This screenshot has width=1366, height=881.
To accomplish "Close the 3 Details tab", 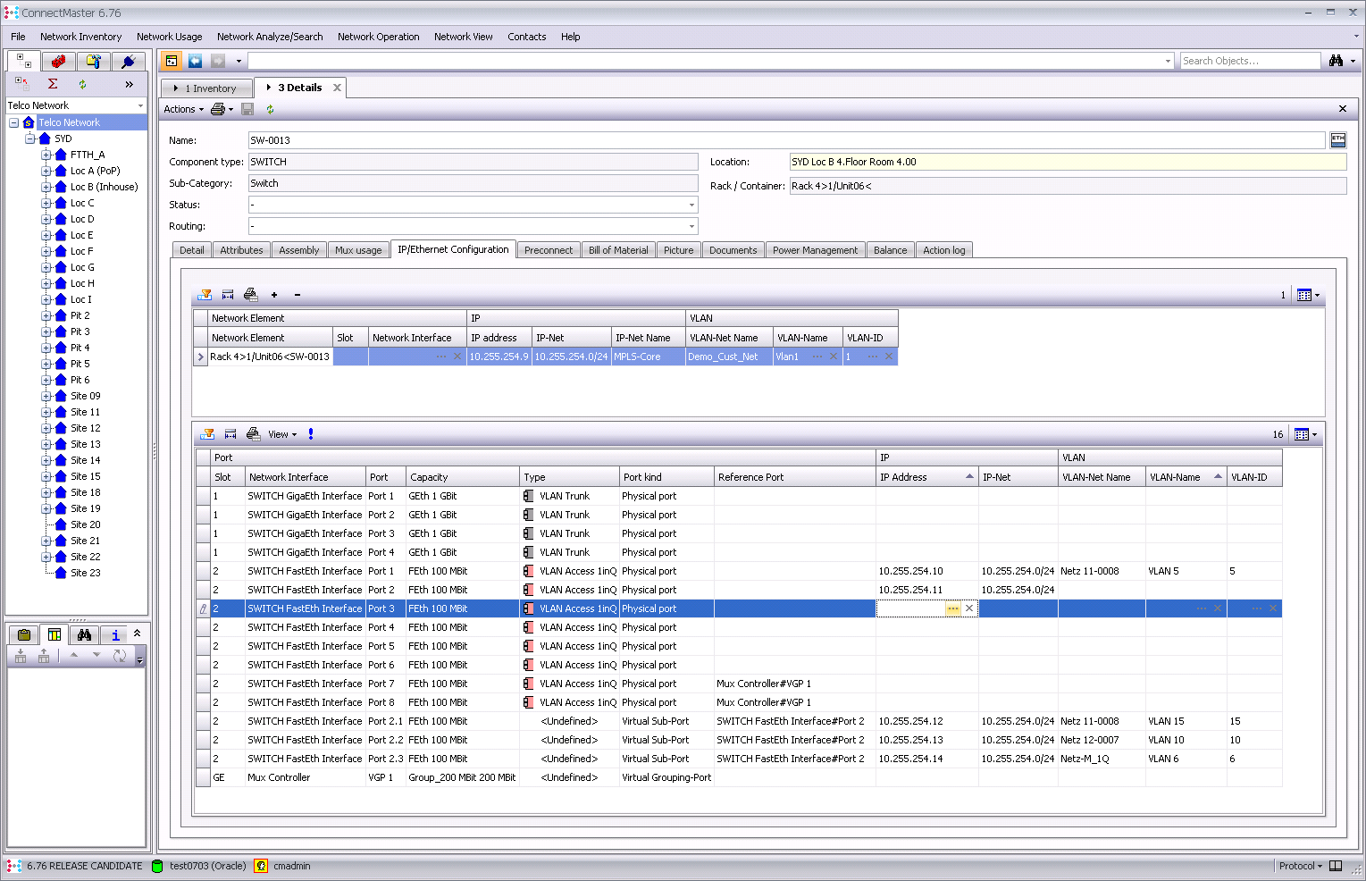I will [x=337, y=88].
